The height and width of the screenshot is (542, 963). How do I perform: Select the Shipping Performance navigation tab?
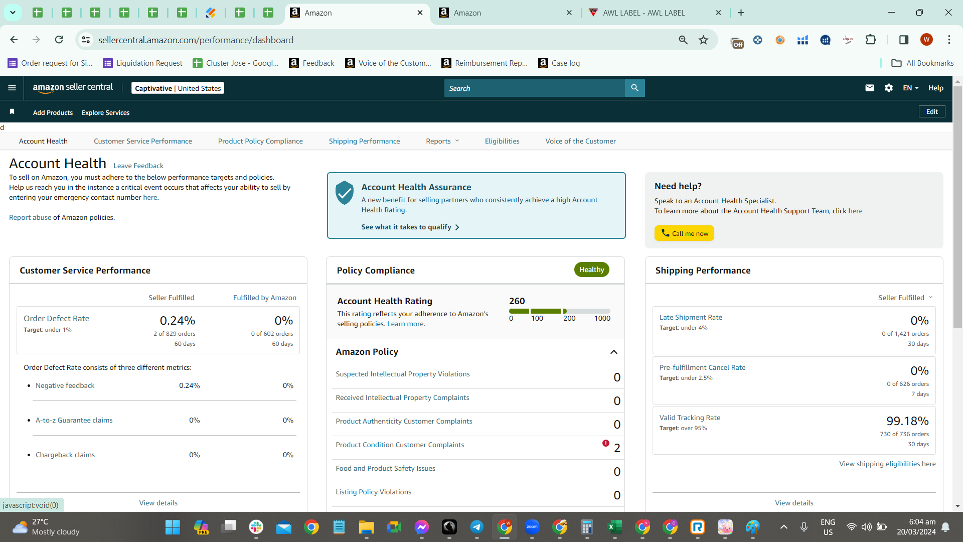tap(365, 141)
